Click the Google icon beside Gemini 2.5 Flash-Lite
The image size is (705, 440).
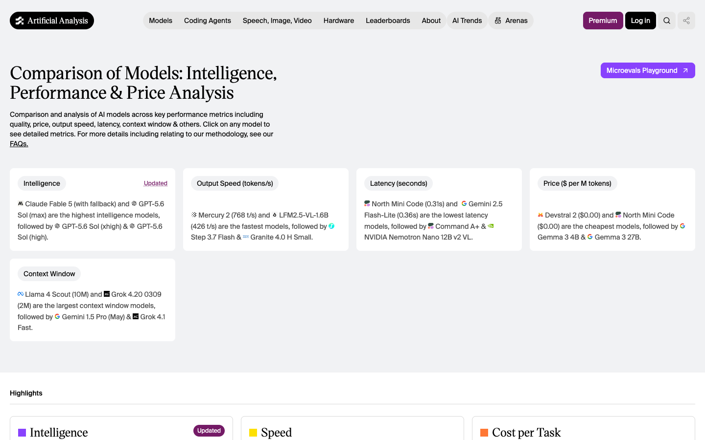pos(464,203)
